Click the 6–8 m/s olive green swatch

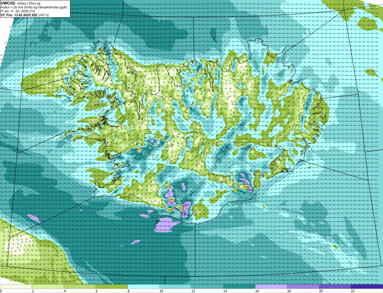[x=112, y=286]
